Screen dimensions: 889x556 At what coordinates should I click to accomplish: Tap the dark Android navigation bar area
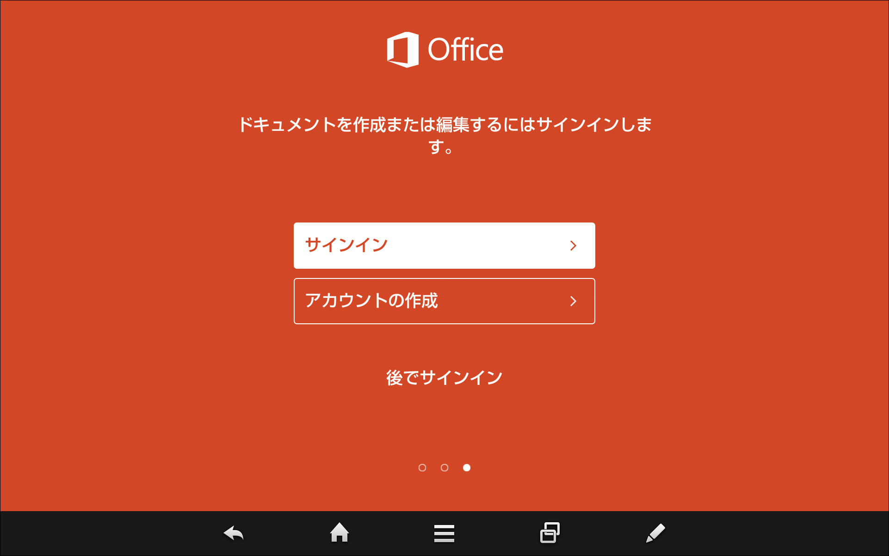click(763, 533)
